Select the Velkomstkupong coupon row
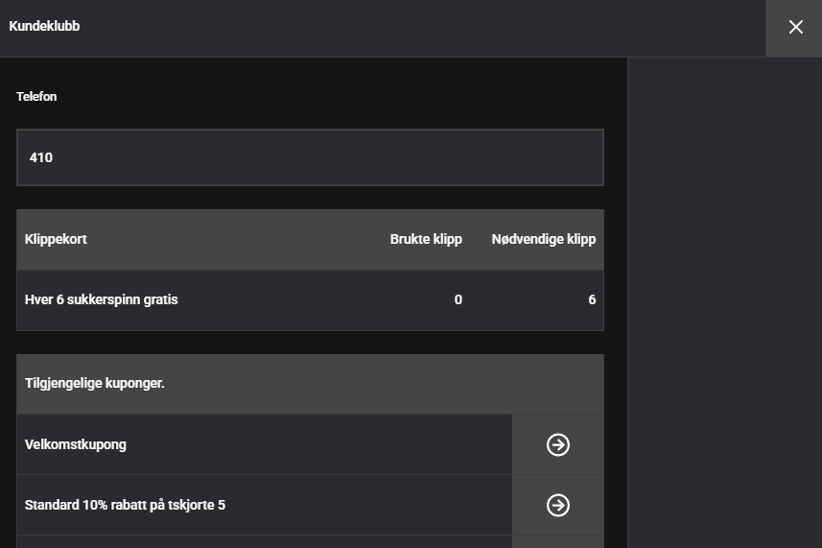Image resolution: width=822 pixels, height=548 pixels. pyautogui.click(x=264, y=444)
